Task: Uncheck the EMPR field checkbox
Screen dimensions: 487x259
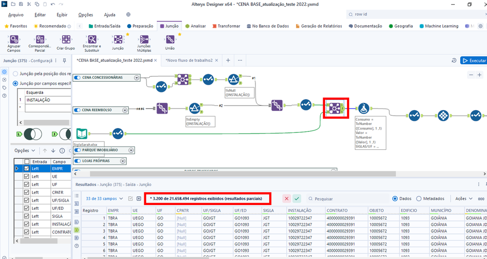Action: pos(27,168)
